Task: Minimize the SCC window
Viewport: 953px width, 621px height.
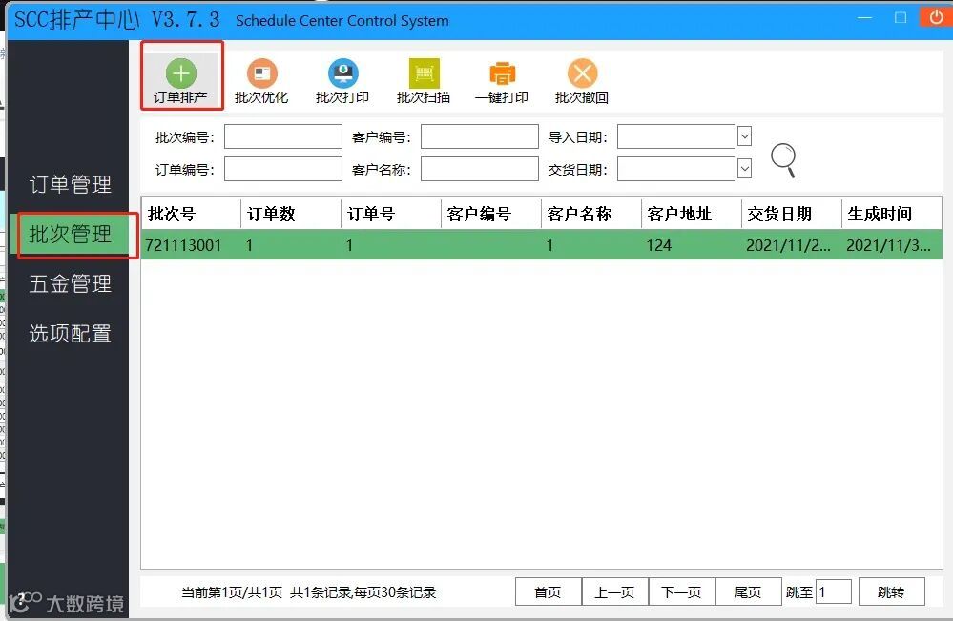Action: click(x=864, y=17)
